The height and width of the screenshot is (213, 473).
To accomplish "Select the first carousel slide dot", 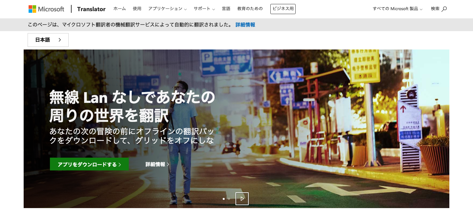I will pos(224,199).
